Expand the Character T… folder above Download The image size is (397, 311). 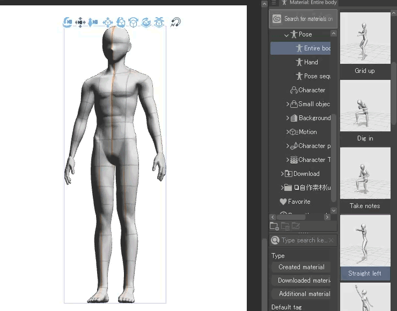click(288, 160)
